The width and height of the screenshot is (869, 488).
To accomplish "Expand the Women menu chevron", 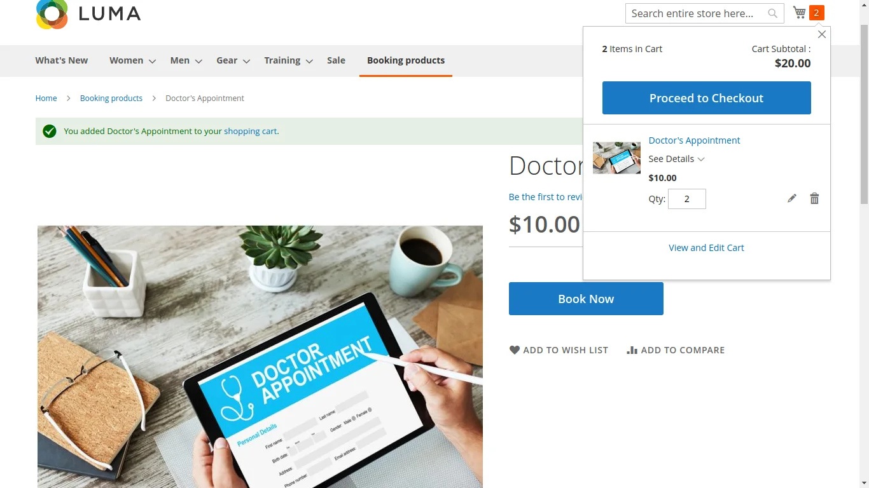I will coord(152,61).
